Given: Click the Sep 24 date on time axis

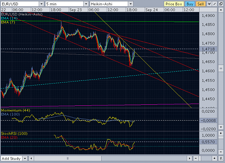Looking at the screenshot, I should (x=152, y=10).
